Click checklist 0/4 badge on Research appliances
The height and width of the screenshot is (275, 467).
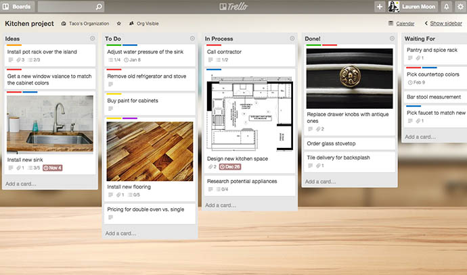click(222, 189)
